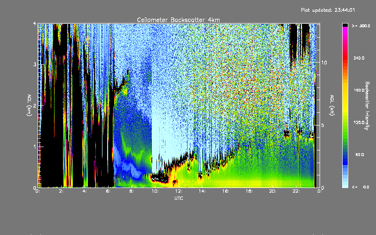Select the '2:' UTC hour tick label

click(62, 191)
